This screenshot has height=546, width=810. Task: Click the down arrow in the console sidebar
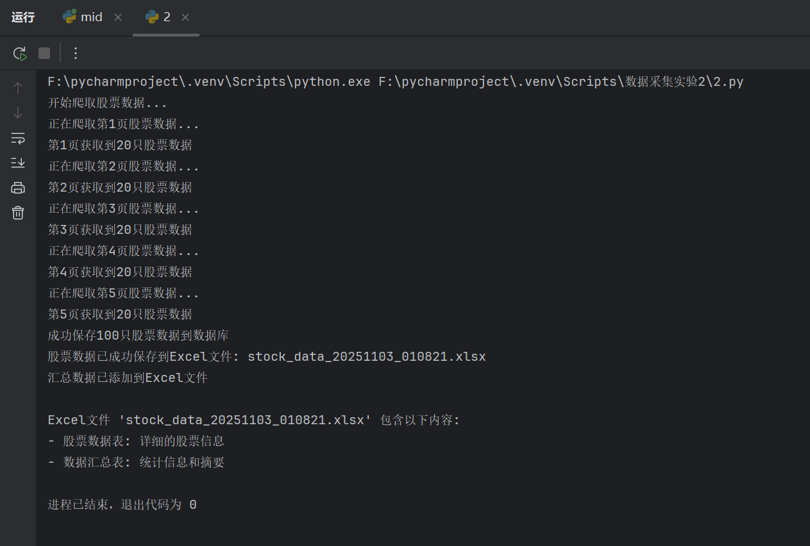pyautogui.click(x=18, y=113)
